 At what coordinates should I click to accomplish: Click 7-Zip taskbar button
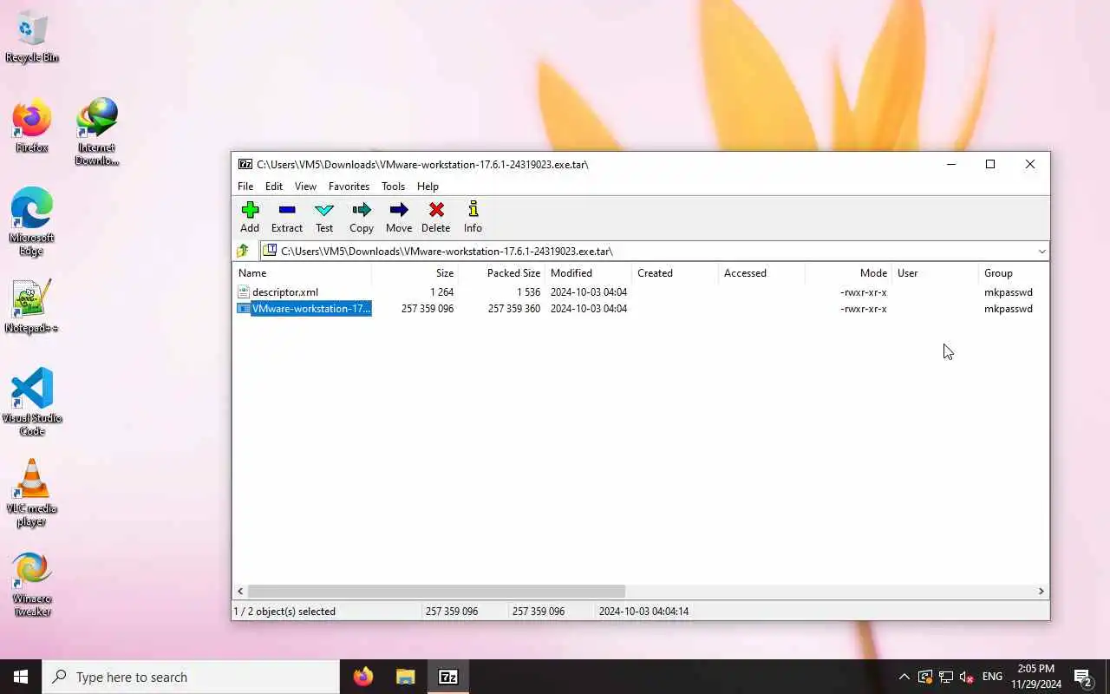point(447,677)
